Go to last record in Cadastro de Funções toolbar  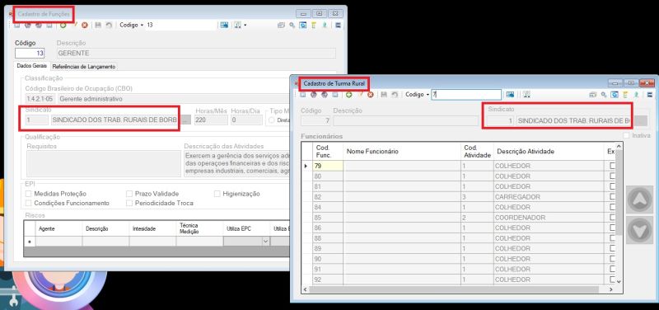(49, 26)
